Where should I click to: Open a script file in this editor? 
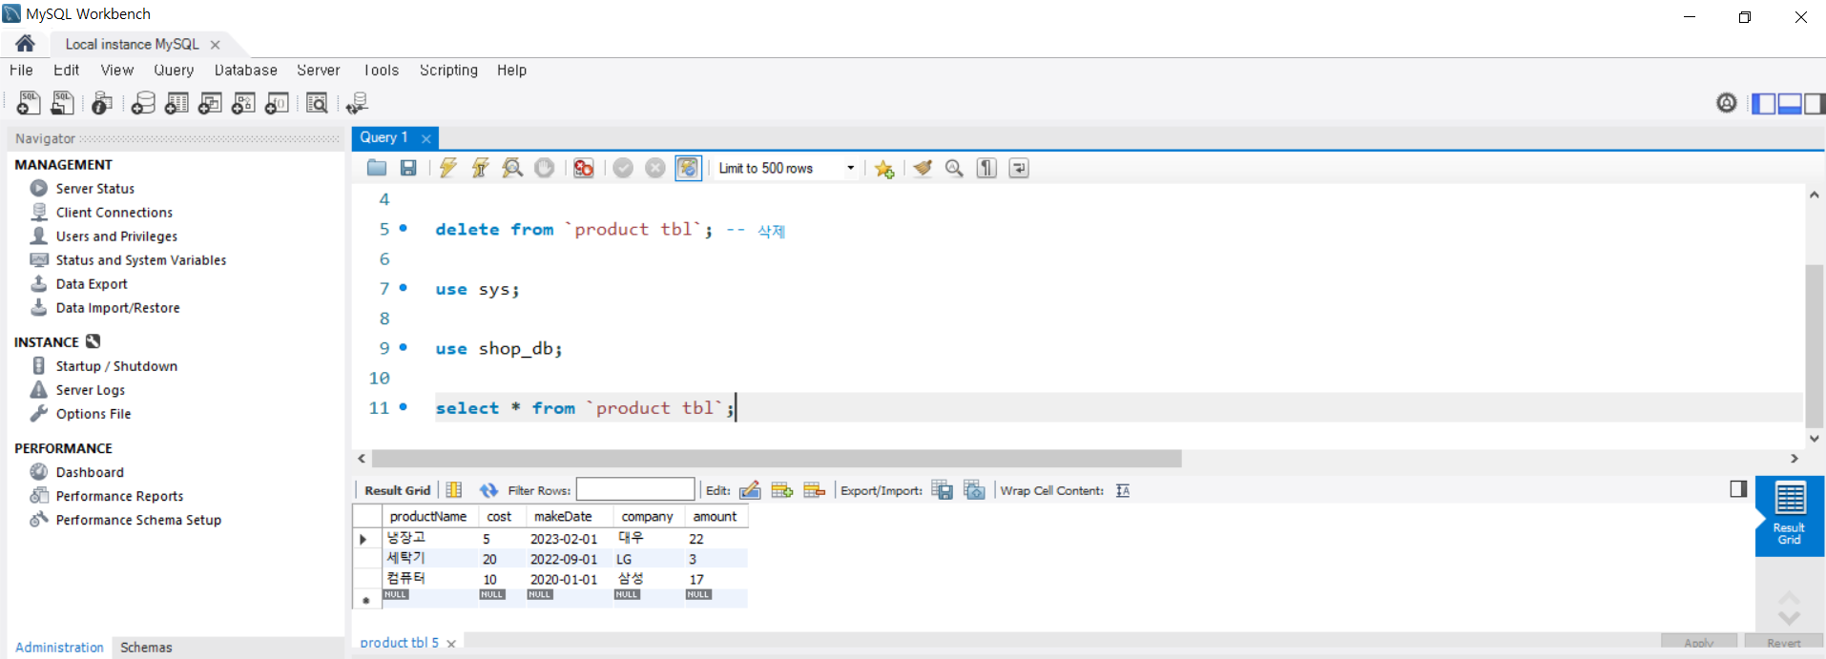coord(377,168)
